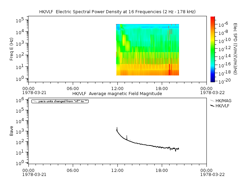Click the HK/MAG legend line icon
The width and height of the screenshot is (243, 180).
coord(212,100)
